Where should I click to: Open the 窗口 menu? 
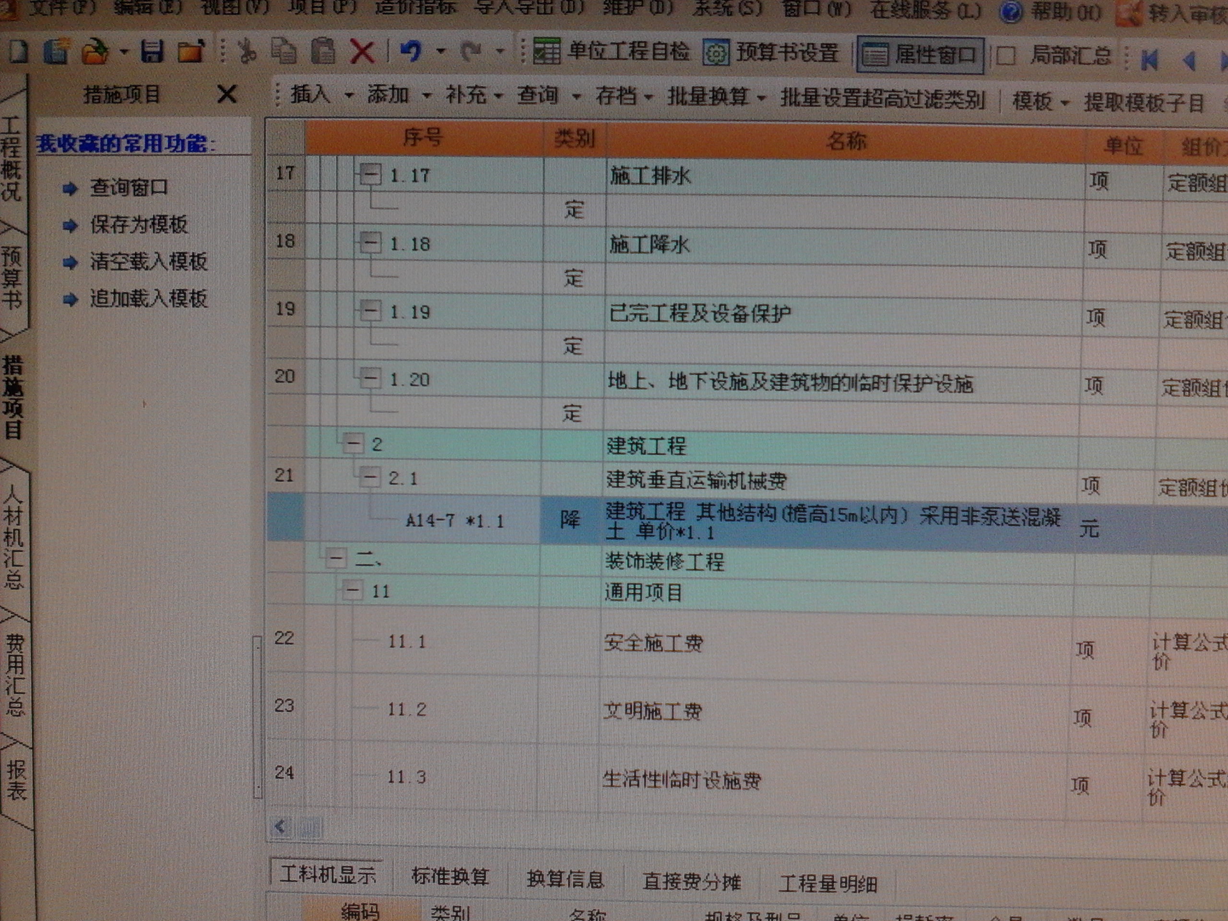pos(816,8)
